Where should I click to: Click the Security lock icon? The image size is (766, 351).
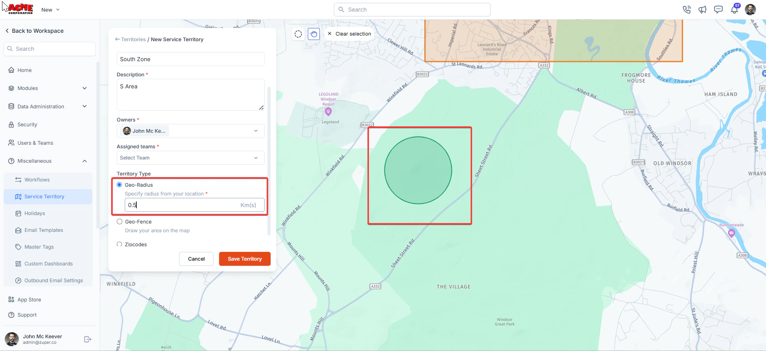(11, 125)
